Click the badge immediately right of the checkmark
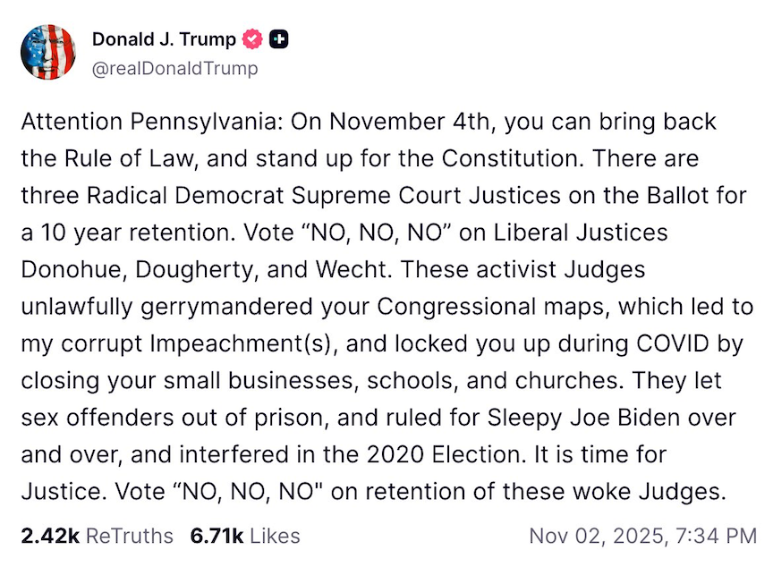The height and width of the screenshot is (567, 773). pyautogui.click(x=279, y=39)
